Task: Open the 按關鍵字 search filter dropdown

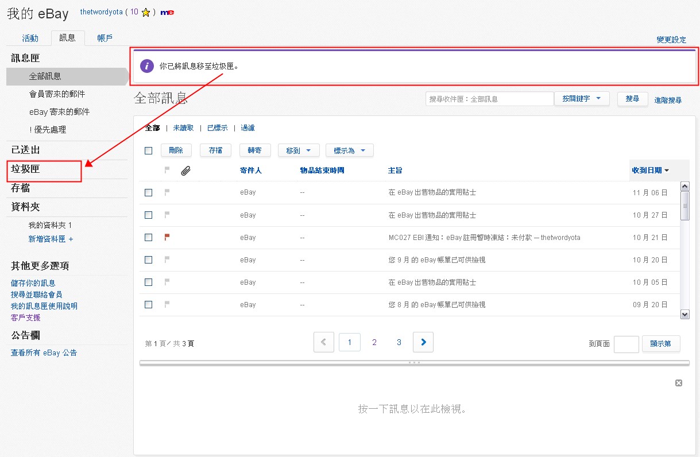Action: 582,98
